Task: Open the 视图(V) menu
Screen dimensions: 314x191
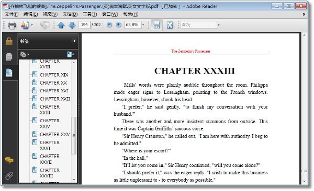Action: tap(50, 15)
